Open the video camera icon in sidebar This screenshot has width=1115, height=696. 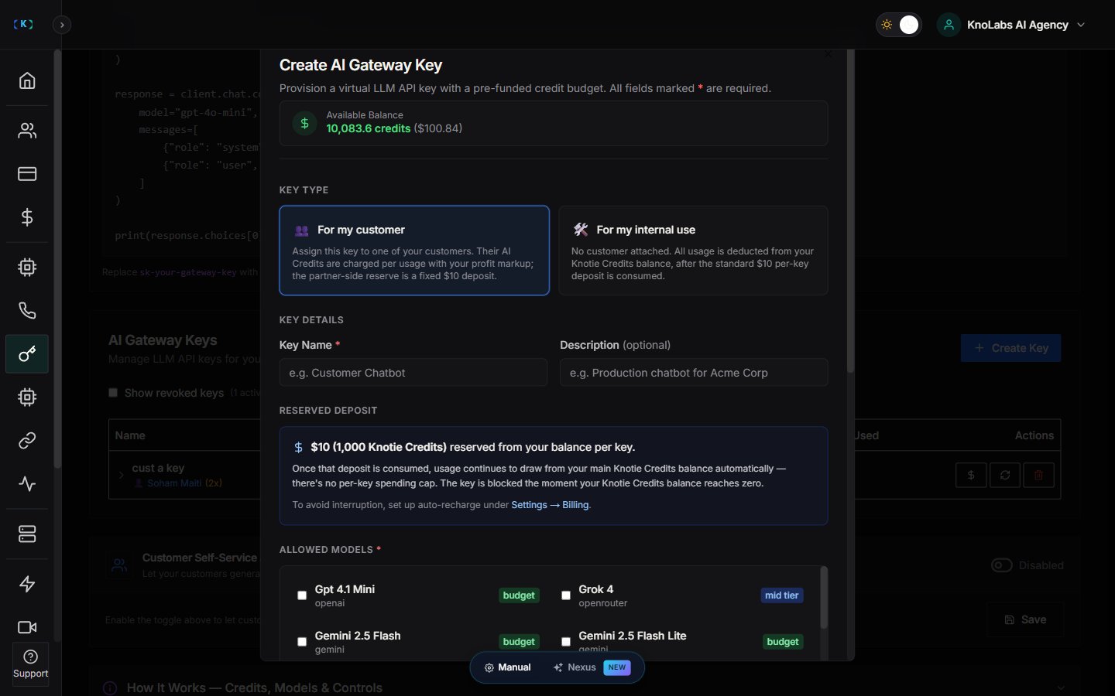(27, 627)
